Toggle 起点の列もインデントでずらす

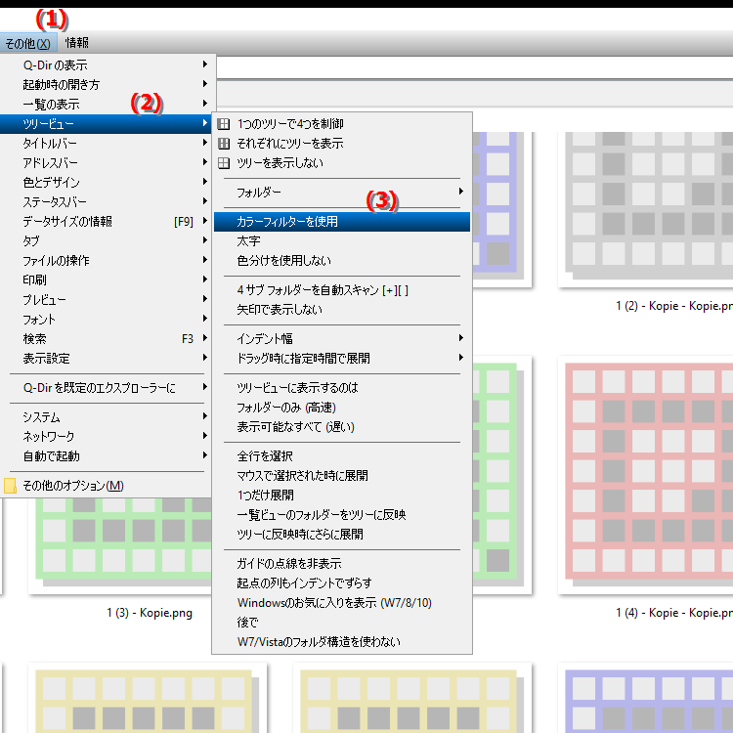(x=342, y=583)
